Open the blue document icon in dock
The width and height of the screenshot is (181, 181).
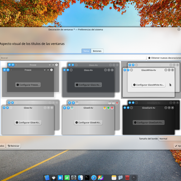pyautogui.click(x=47, y=178)
